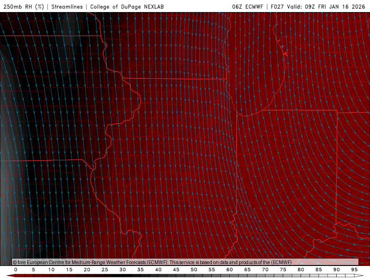Click the "250mb RH (%)" title text
Screen dimensions: 370x278
click(24, 6)
